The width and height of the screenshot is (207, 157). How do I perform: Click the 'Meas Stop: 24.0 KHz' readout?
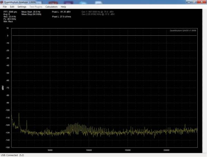[x=31, y=14]
